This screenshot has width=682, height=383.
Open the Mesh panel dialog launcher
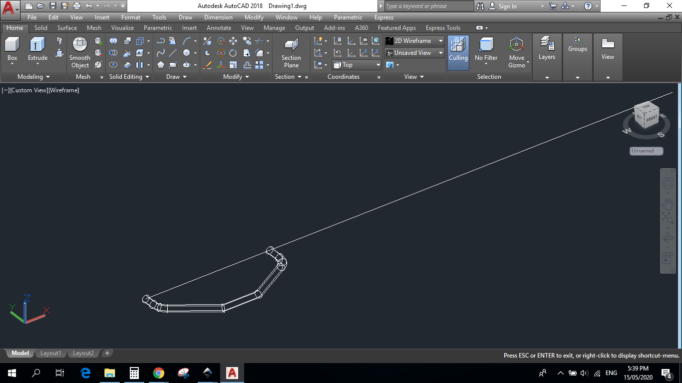click(x=101, y=77)
